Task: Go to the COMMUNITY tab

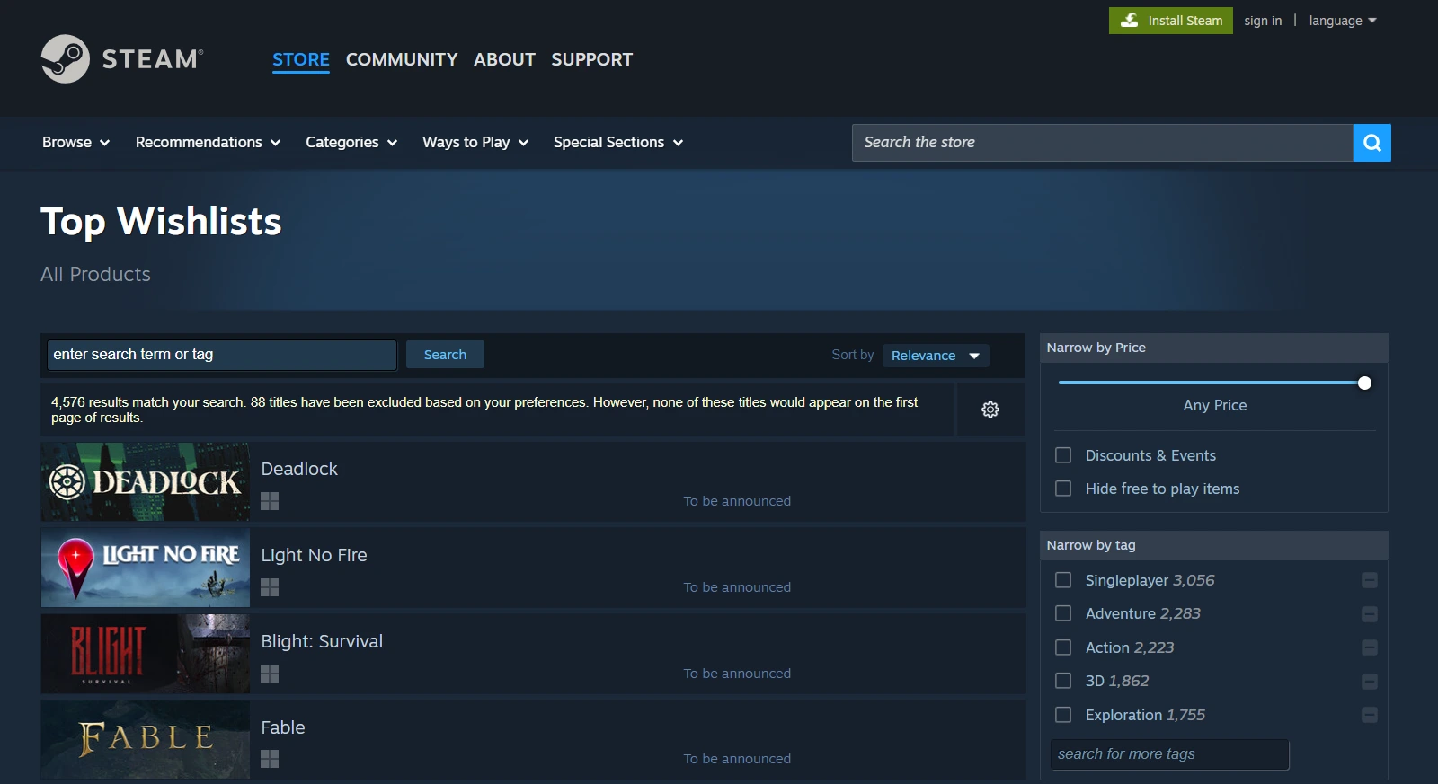Action: [x=402, y=59]
